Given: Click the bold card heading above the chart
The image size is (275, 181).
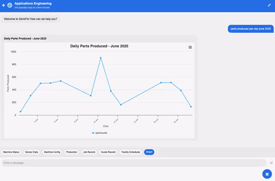Looking at the screenshot, I should [25, 38].
